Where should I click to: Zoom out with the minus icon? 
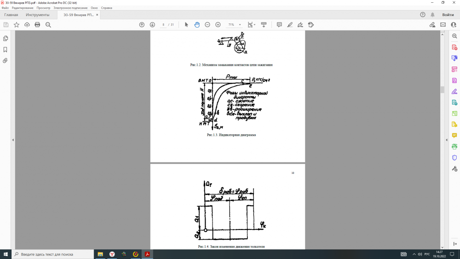[x=207, y=25]
